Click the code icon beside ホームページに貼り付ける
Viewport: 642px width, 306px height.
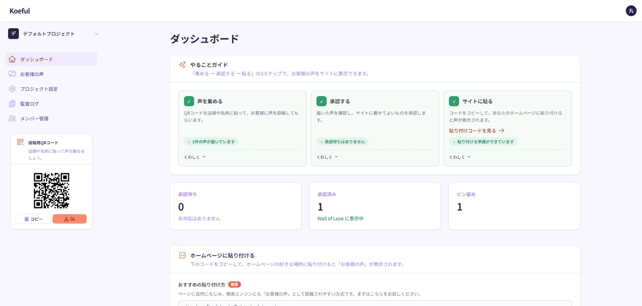pyautogui.click(x=182, y=255)
